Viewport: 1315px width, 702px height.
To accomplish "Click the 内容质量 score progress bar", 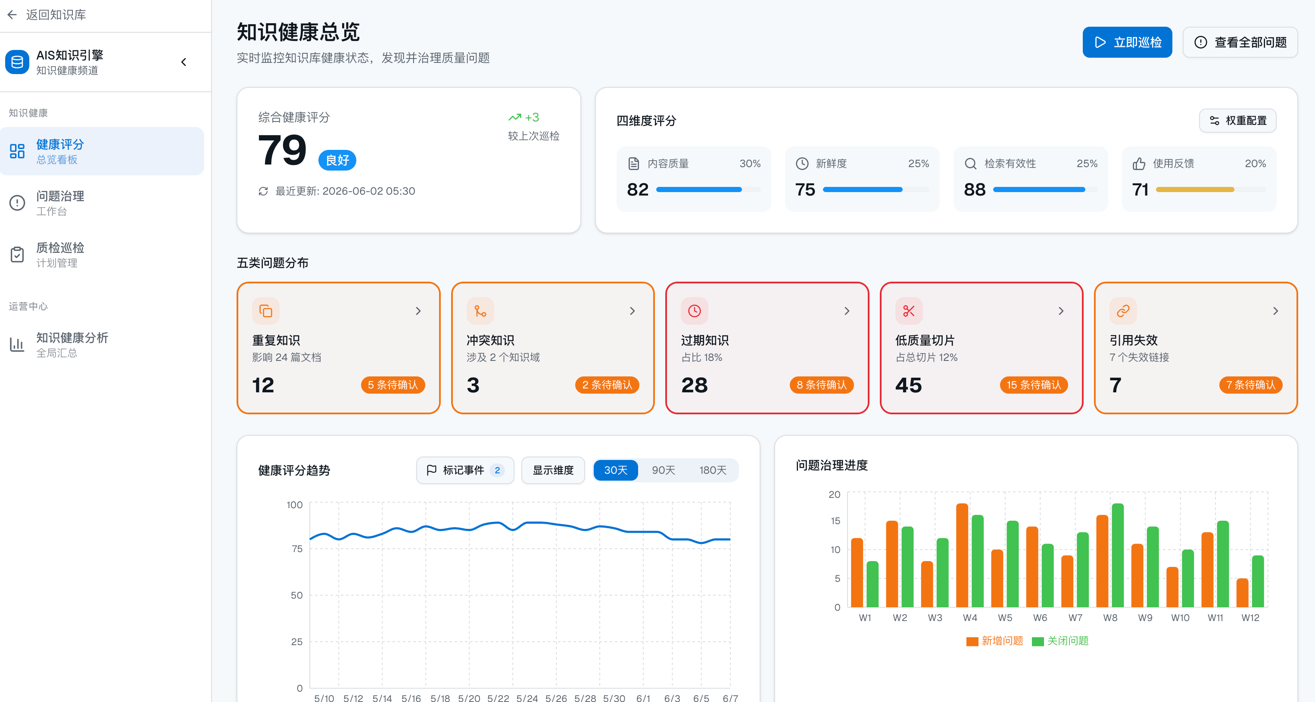I will pyautogui.click(x=708, y=190).
